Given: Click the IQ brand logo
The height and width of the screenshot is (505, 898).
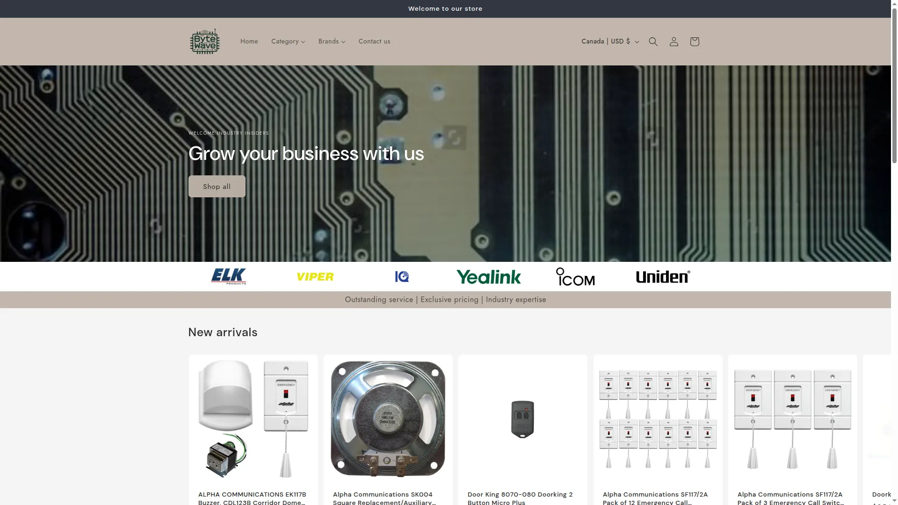Looking at the screenshot, I should 402,277.
